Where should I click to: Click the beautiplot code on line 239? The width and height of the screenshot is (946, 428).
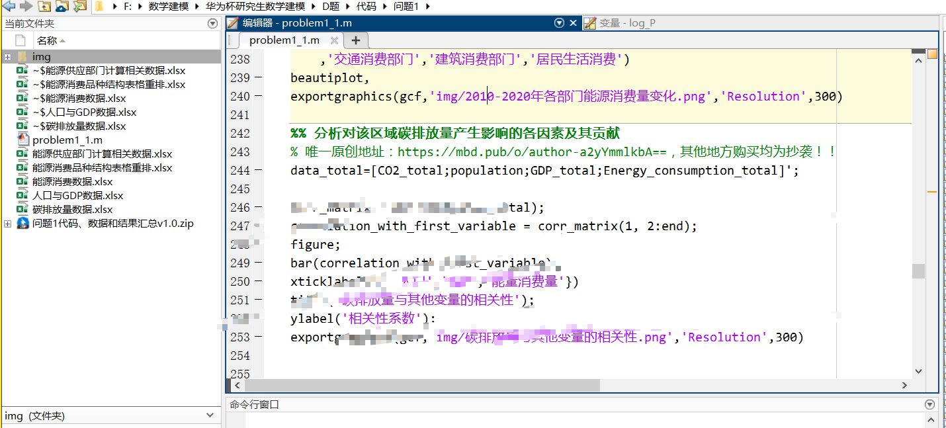330,78
